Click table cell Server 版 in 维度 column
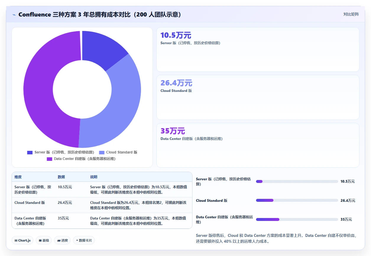The image size is (371, 256). tap(33, 189)
